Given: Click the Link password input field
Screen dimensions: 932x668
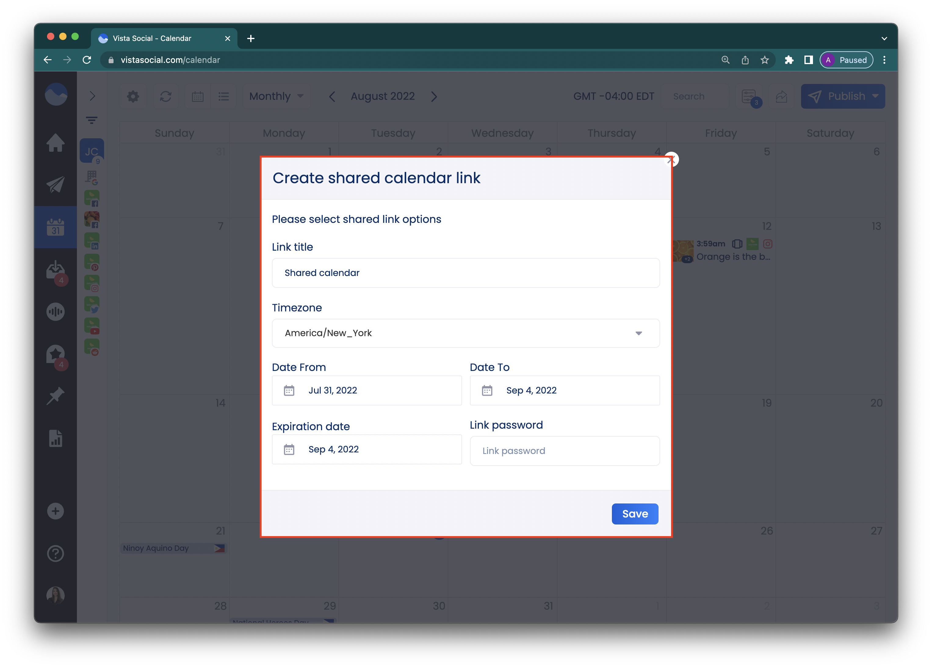Looking at the screenshot, I should point(565,450).
